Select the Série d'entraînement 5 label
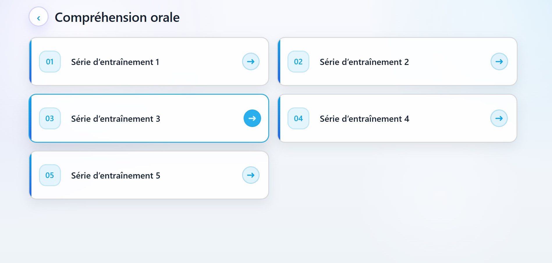The width and height of the screenshot is (552, 263). 116,175
